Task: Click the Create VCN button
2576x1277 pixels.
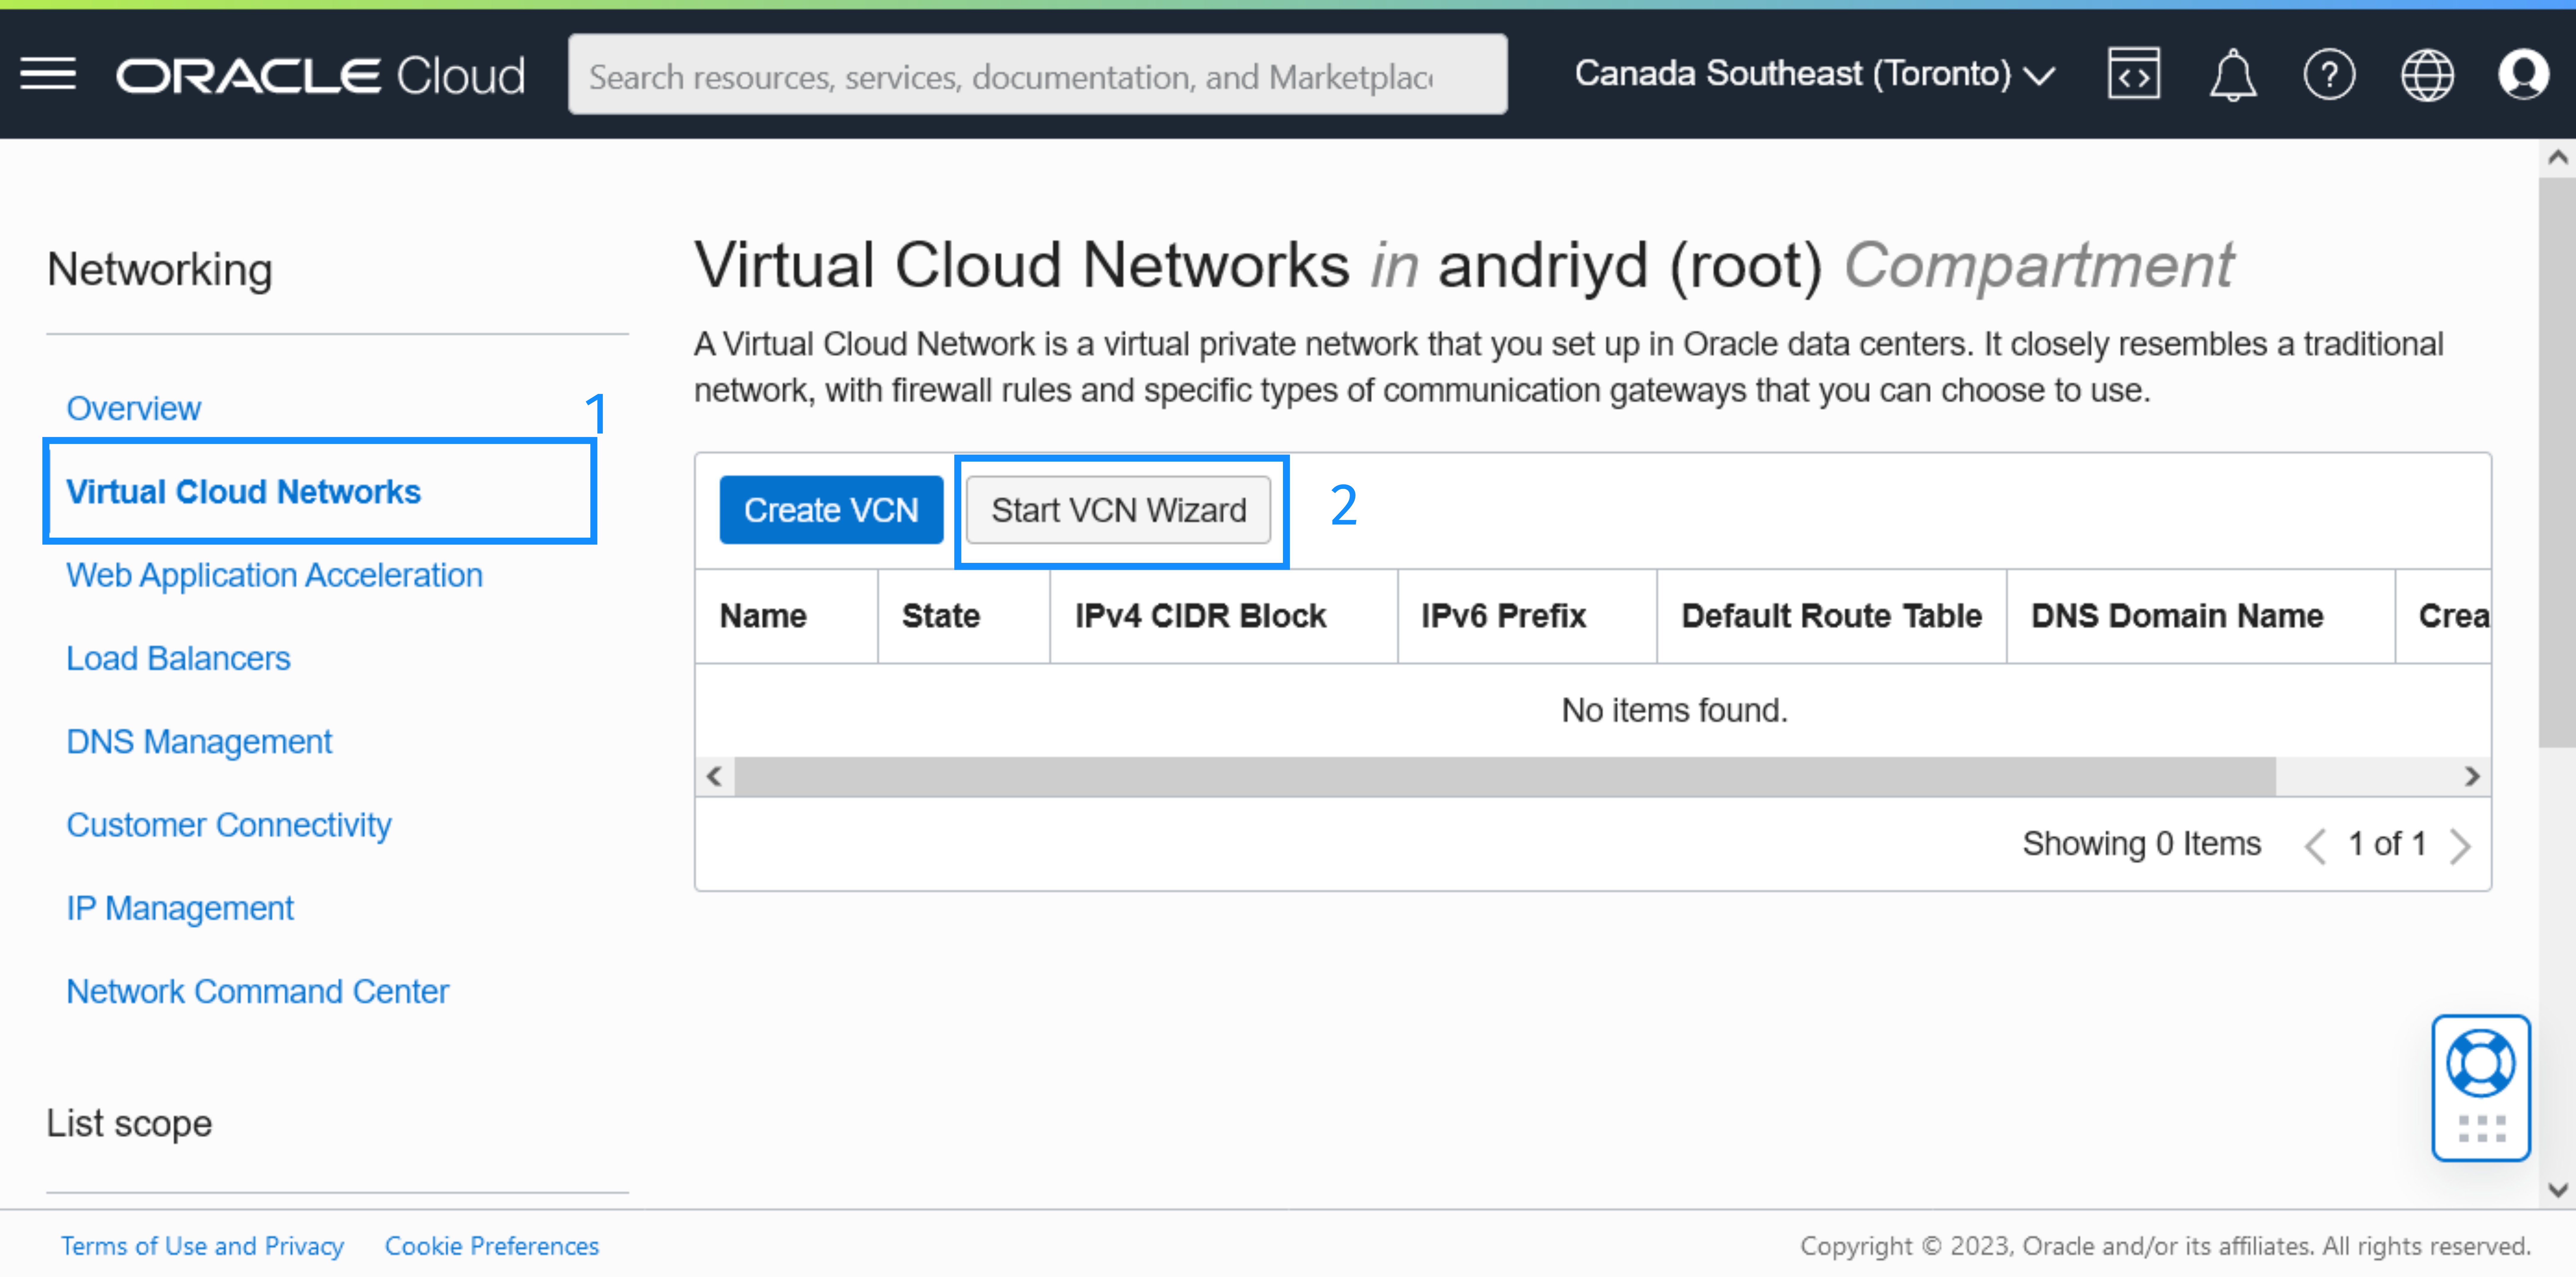Action: (x=831, y=508)
